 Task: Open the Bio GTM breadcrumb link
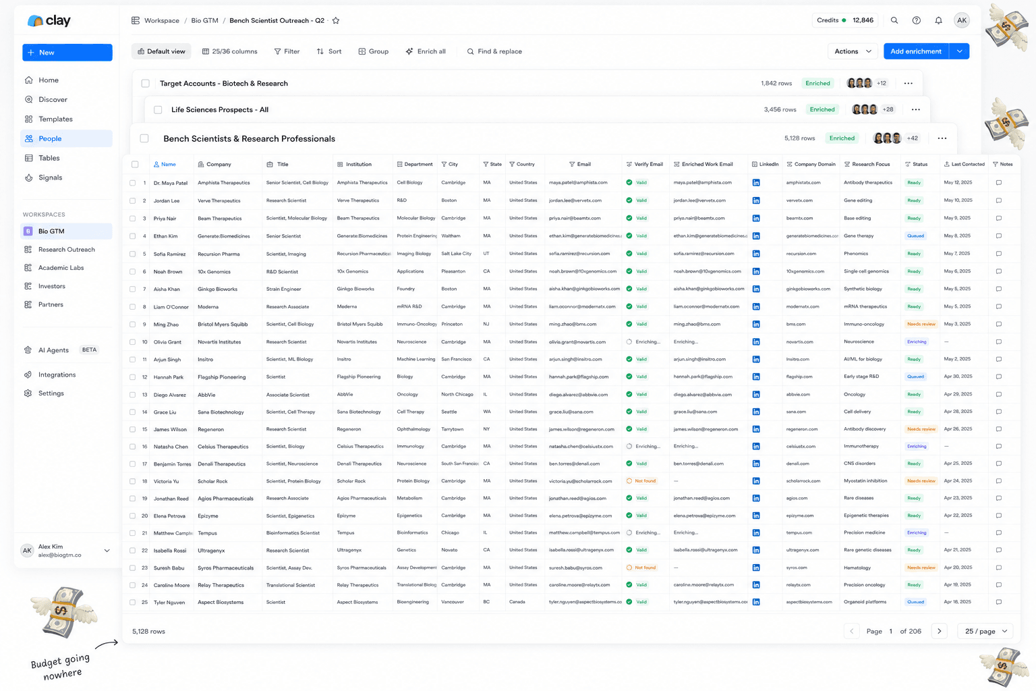[x=204, y=20]
